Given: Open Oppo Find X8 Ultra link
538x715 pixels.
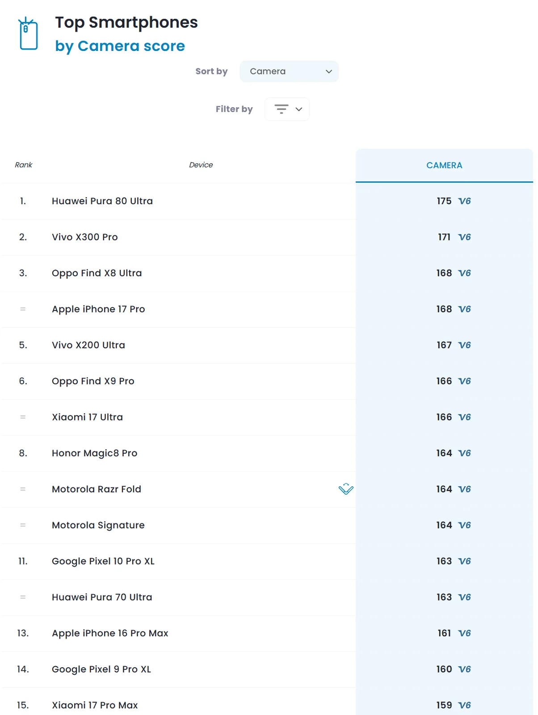Looking at the screenshot, I should coord(97,273).
